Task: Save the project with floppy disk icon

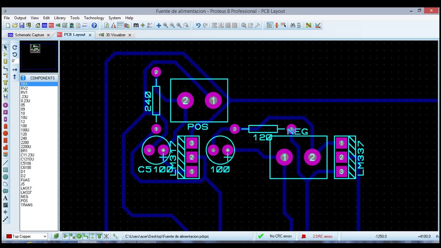Action: [x=22, y=25]
